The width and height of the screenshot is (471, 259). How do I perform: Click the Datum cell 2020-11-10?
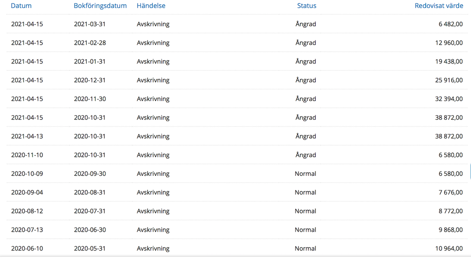tap(27, 155)
